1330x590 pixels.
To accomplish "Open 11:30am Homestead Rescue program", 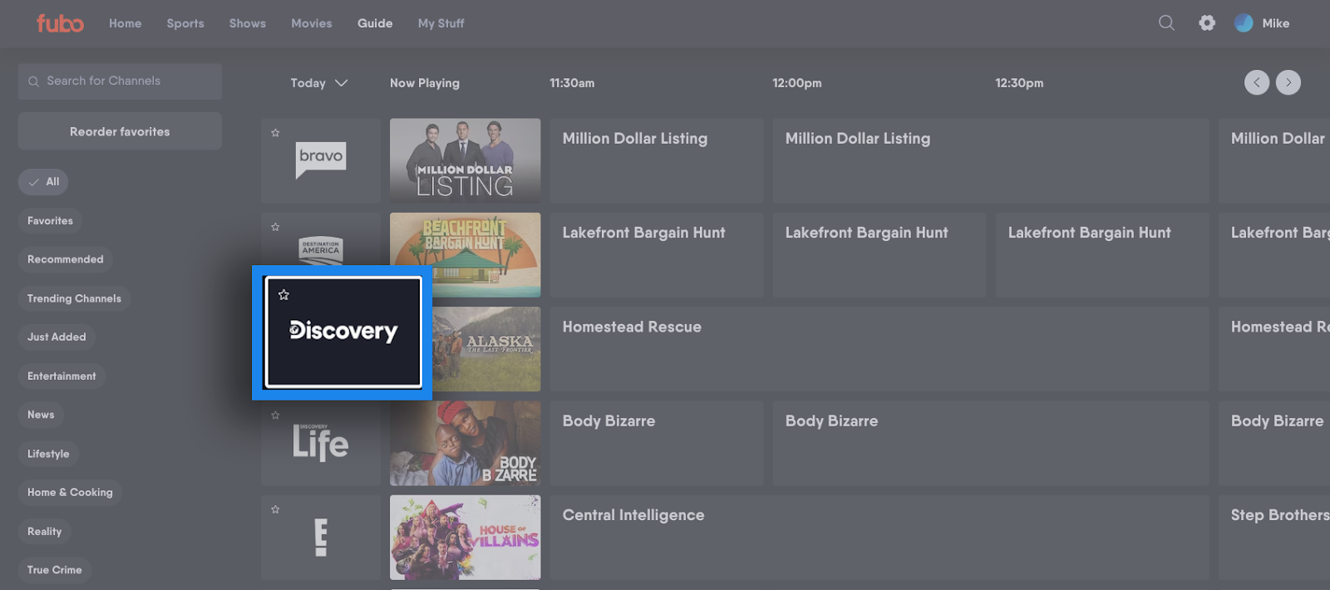I will pos(879,349).
